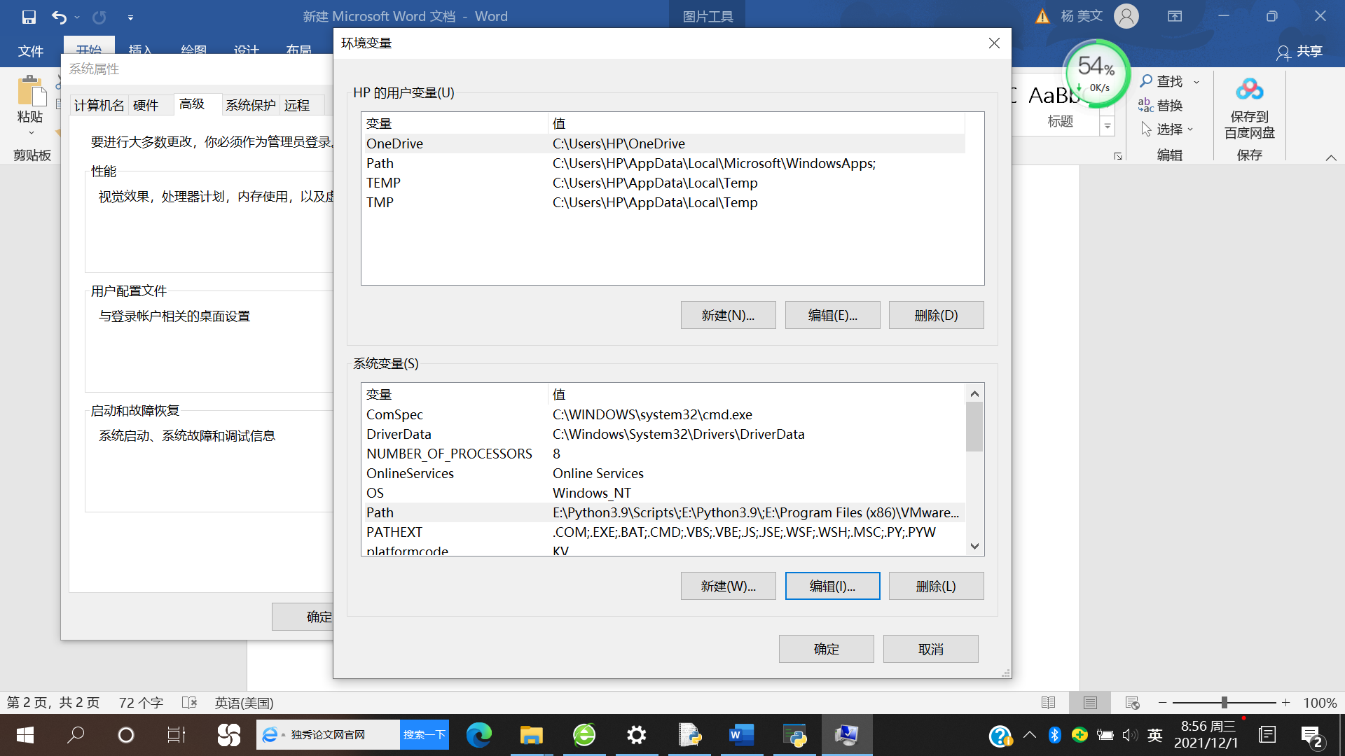Switch to Computer Name (计算机名) tab

point(99,105)
